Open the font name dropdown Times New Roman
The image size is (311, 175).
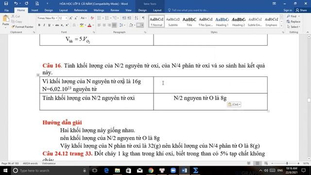(56, 18)
